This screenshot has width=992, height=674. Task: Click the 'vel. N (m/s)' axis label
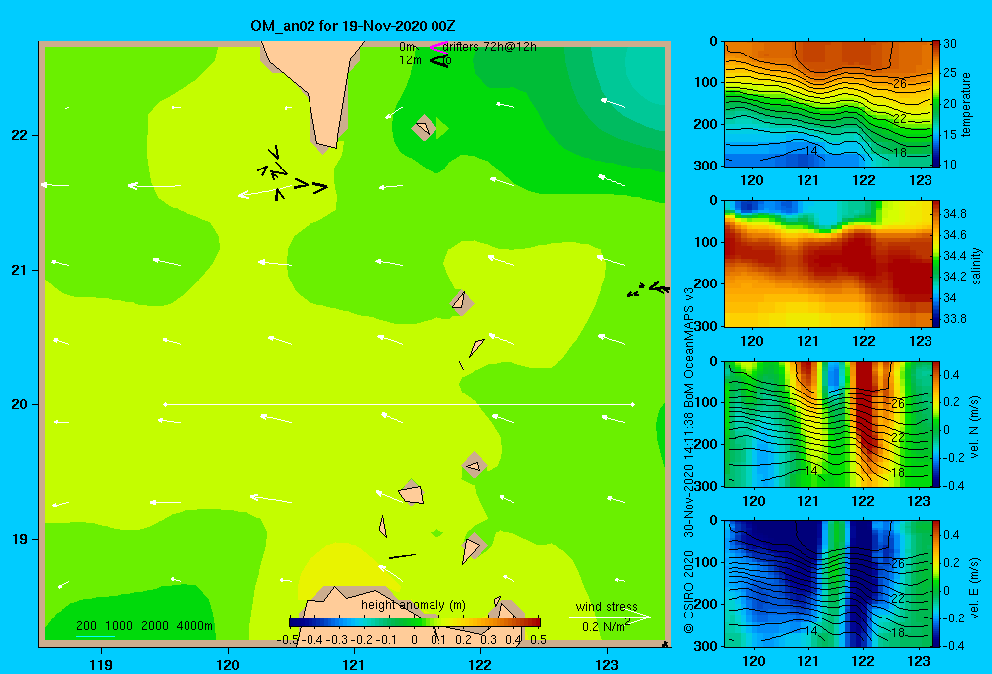pyautogui.click(x=975, y=427)
